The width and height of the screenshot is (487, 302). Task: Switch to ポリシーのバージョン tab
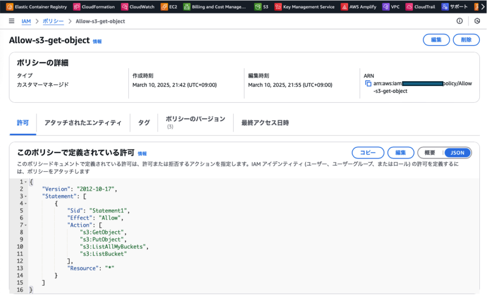[x=195, y=122]
